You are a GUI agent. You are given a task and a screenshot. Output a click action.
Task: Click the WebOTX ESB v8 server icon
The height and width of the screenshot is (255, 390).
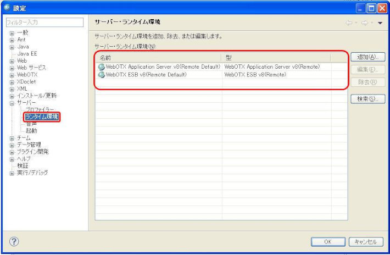[101, 74]
